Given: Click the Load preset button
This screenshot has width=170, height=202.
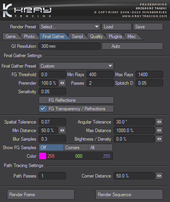Looking at the screenshot, I should [x=117, y=27].
